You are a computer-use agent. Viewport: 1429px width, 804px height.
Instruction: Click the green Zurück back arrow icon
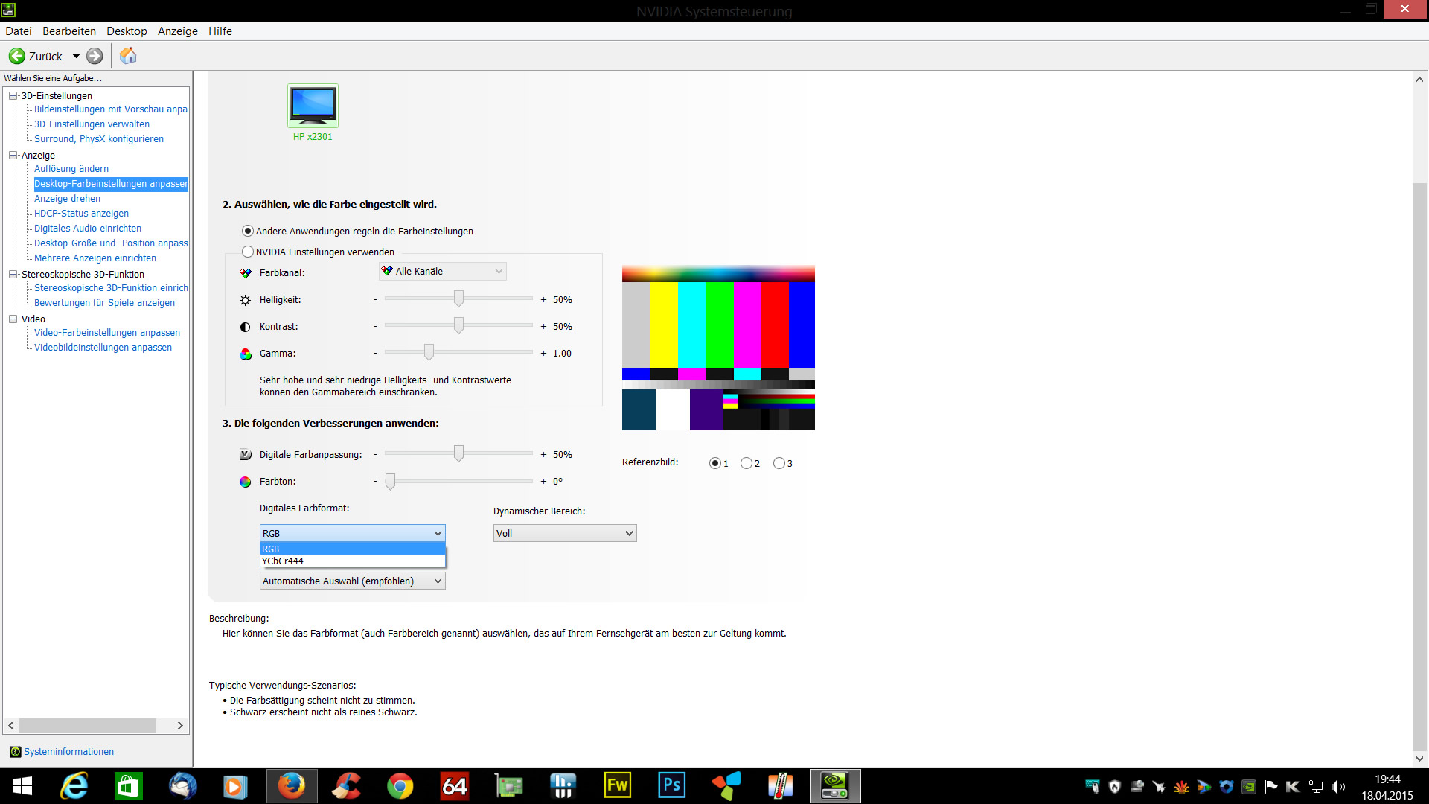tap(17, 56)
